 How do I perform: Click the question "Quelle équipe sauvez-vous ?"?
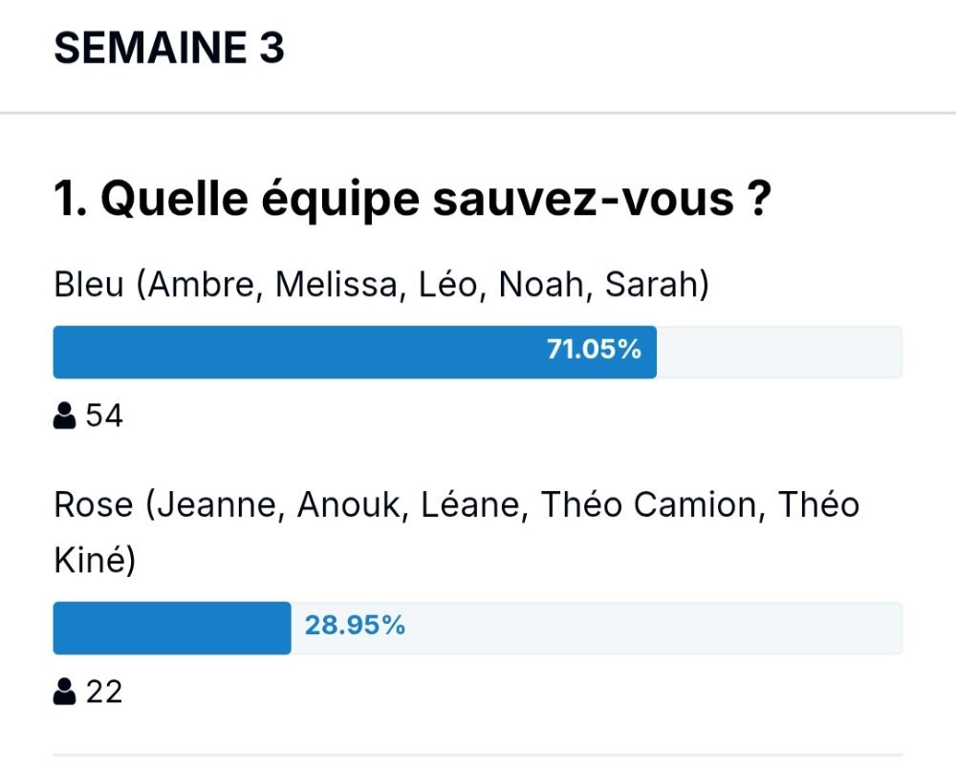point(413,198)
